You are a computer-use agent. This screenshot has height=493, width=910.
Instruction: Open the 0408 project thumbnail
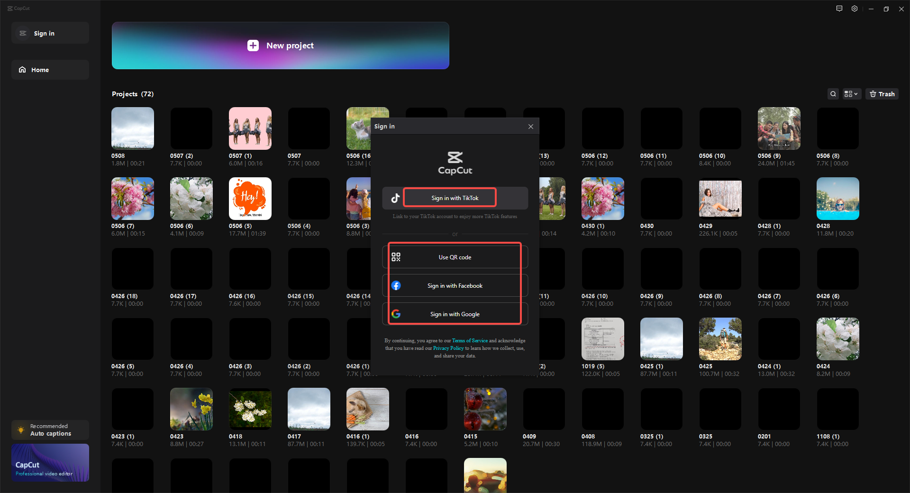(603, 409)
